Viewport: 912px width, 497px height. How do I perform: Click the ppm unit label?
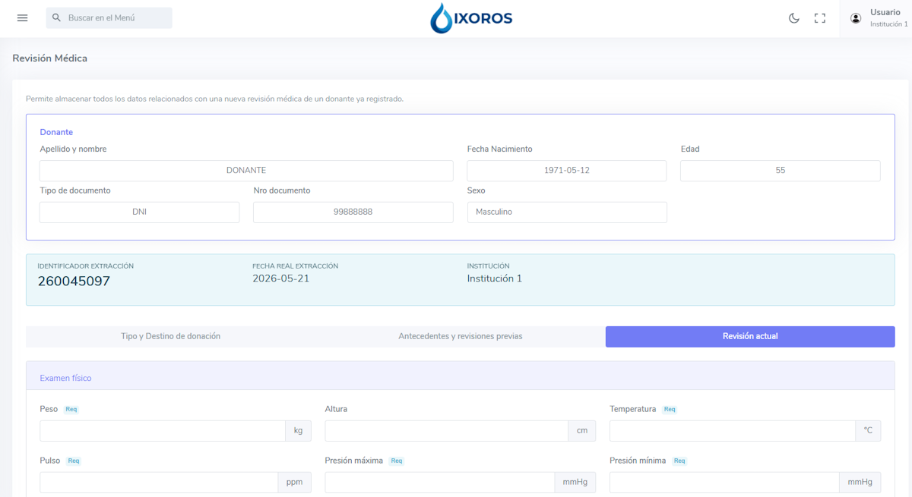pos(295,483)
